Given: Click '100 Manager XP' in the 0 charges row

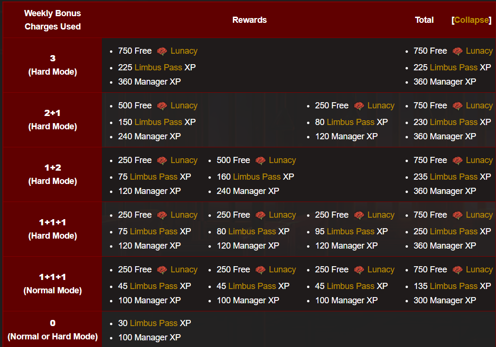Looking at the screenshot, I should pos(149,337).
